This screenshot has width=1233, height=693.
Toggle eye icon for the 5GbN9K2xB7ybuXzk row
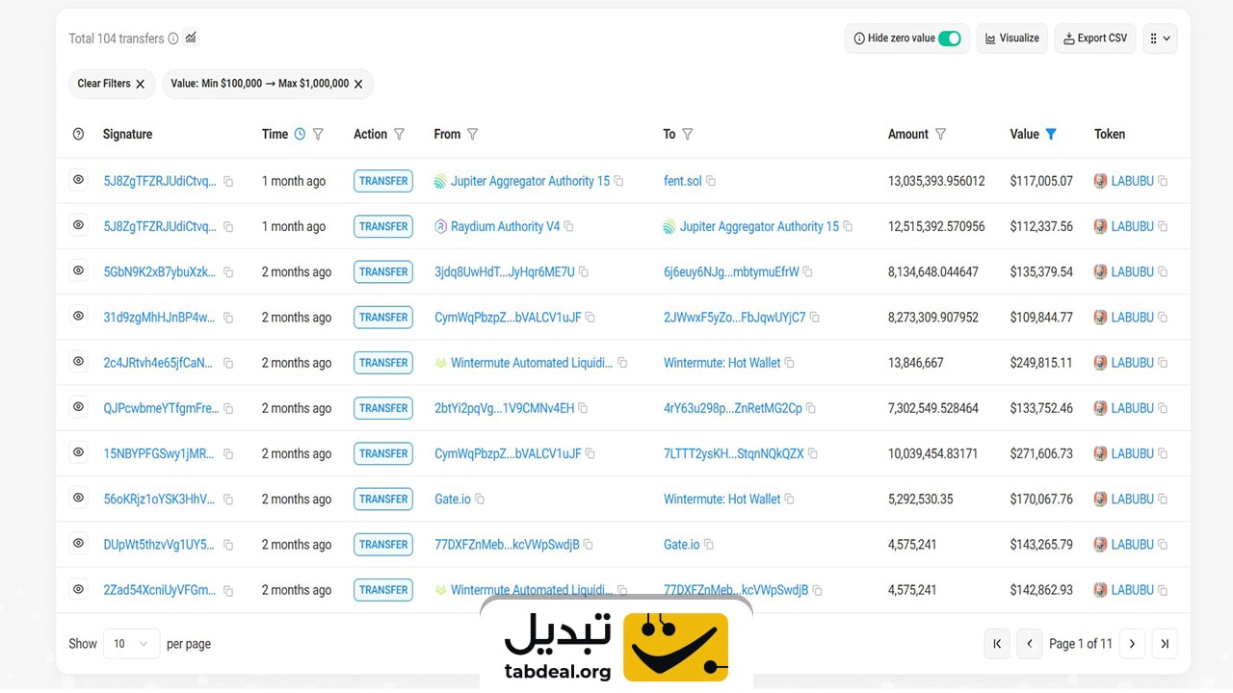79,270
